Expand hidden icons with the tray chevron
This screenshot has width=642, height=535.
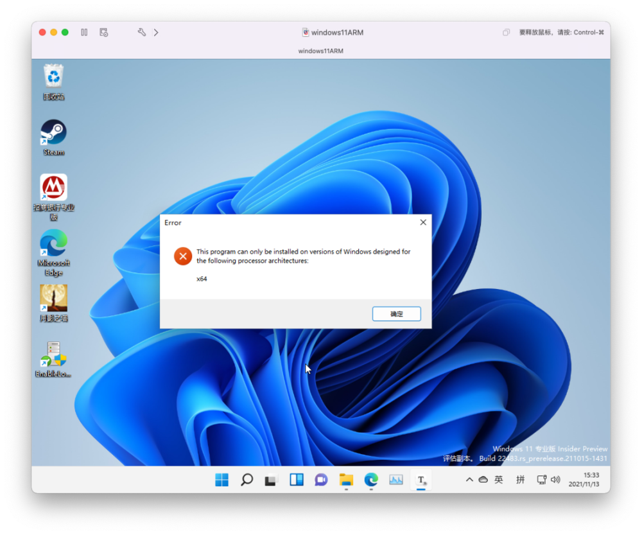tap(469, 479)
